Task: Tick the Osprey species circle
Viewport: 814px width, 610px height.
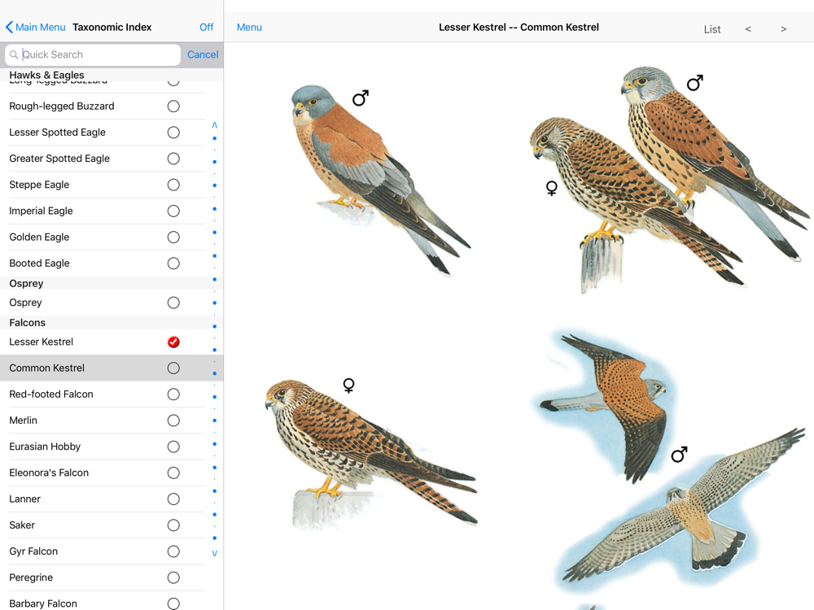Action: [173, 303]
